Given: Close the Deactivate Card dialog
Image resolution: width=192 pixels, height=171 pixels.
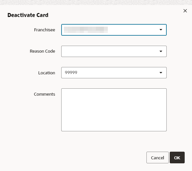Looking at the screenshot, I should click(x=185, y=11).
